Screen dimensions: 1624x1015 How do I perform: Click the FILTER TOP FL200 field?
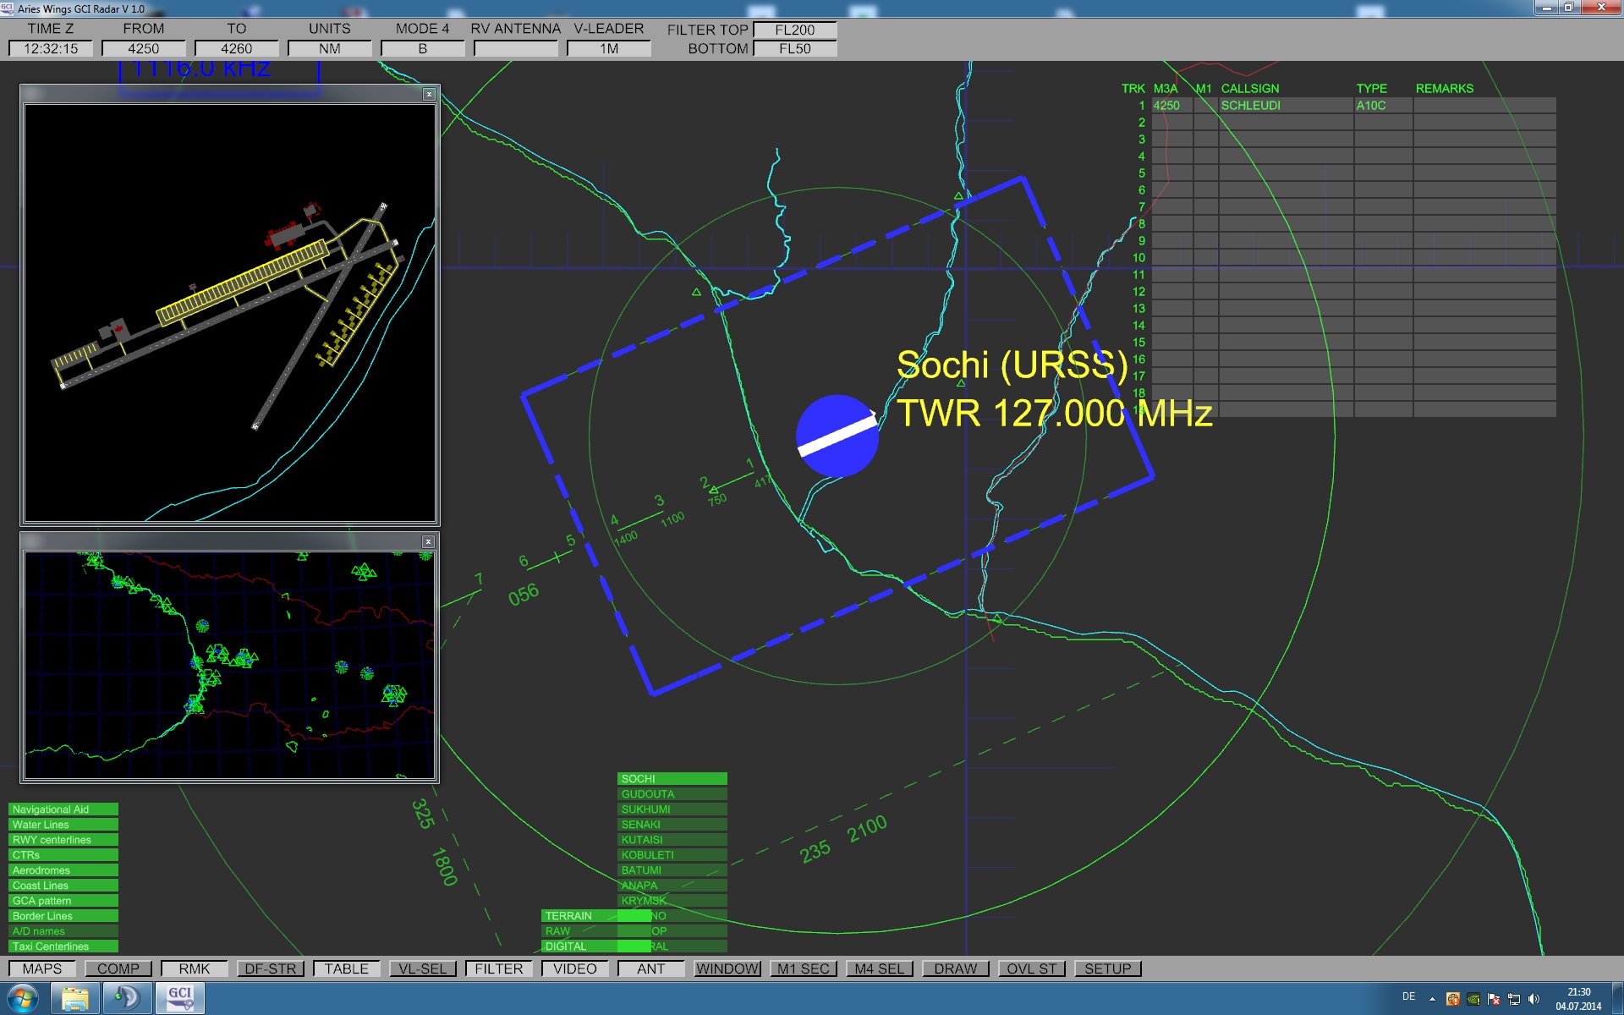click(794, 30)
